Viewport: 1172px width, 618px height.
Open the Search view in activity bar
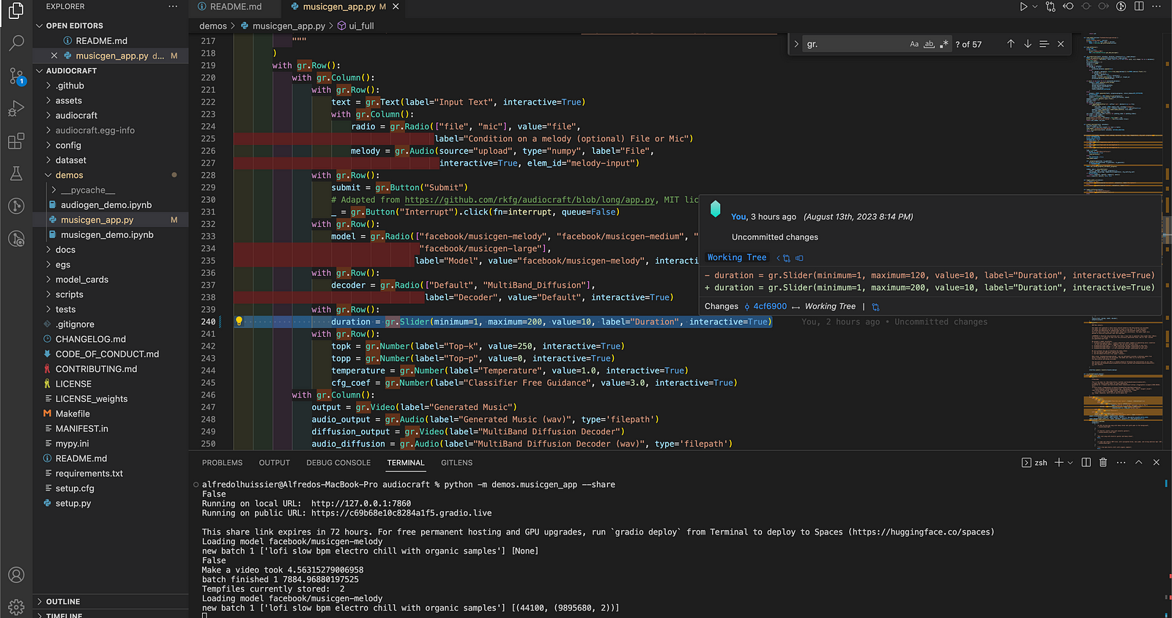click(16, 43)
